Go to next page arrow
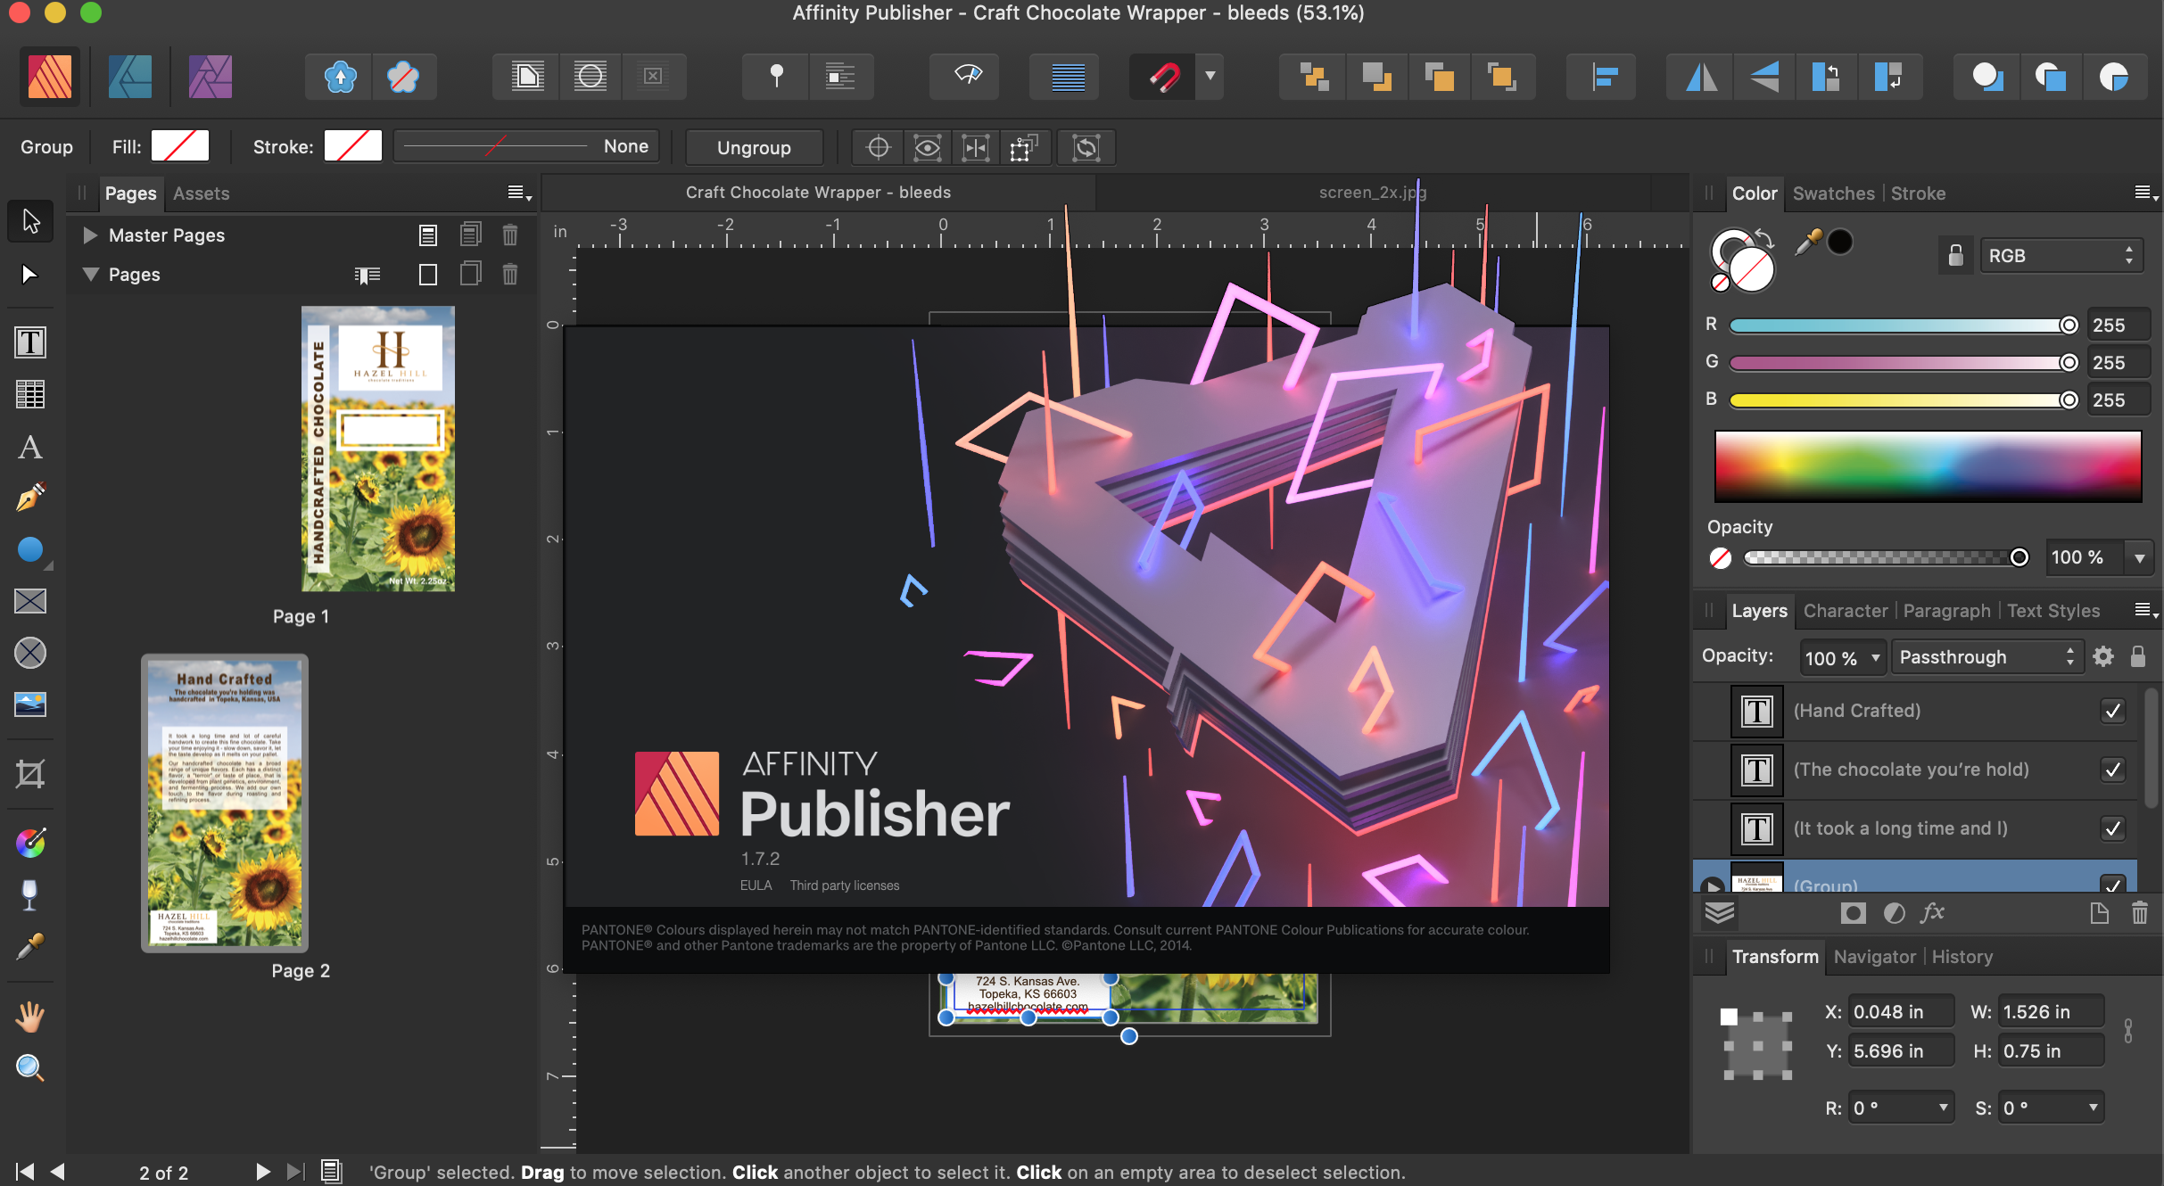Screen dimensions: 2164x1186 pyautogui.click(x=262, y=1172)
